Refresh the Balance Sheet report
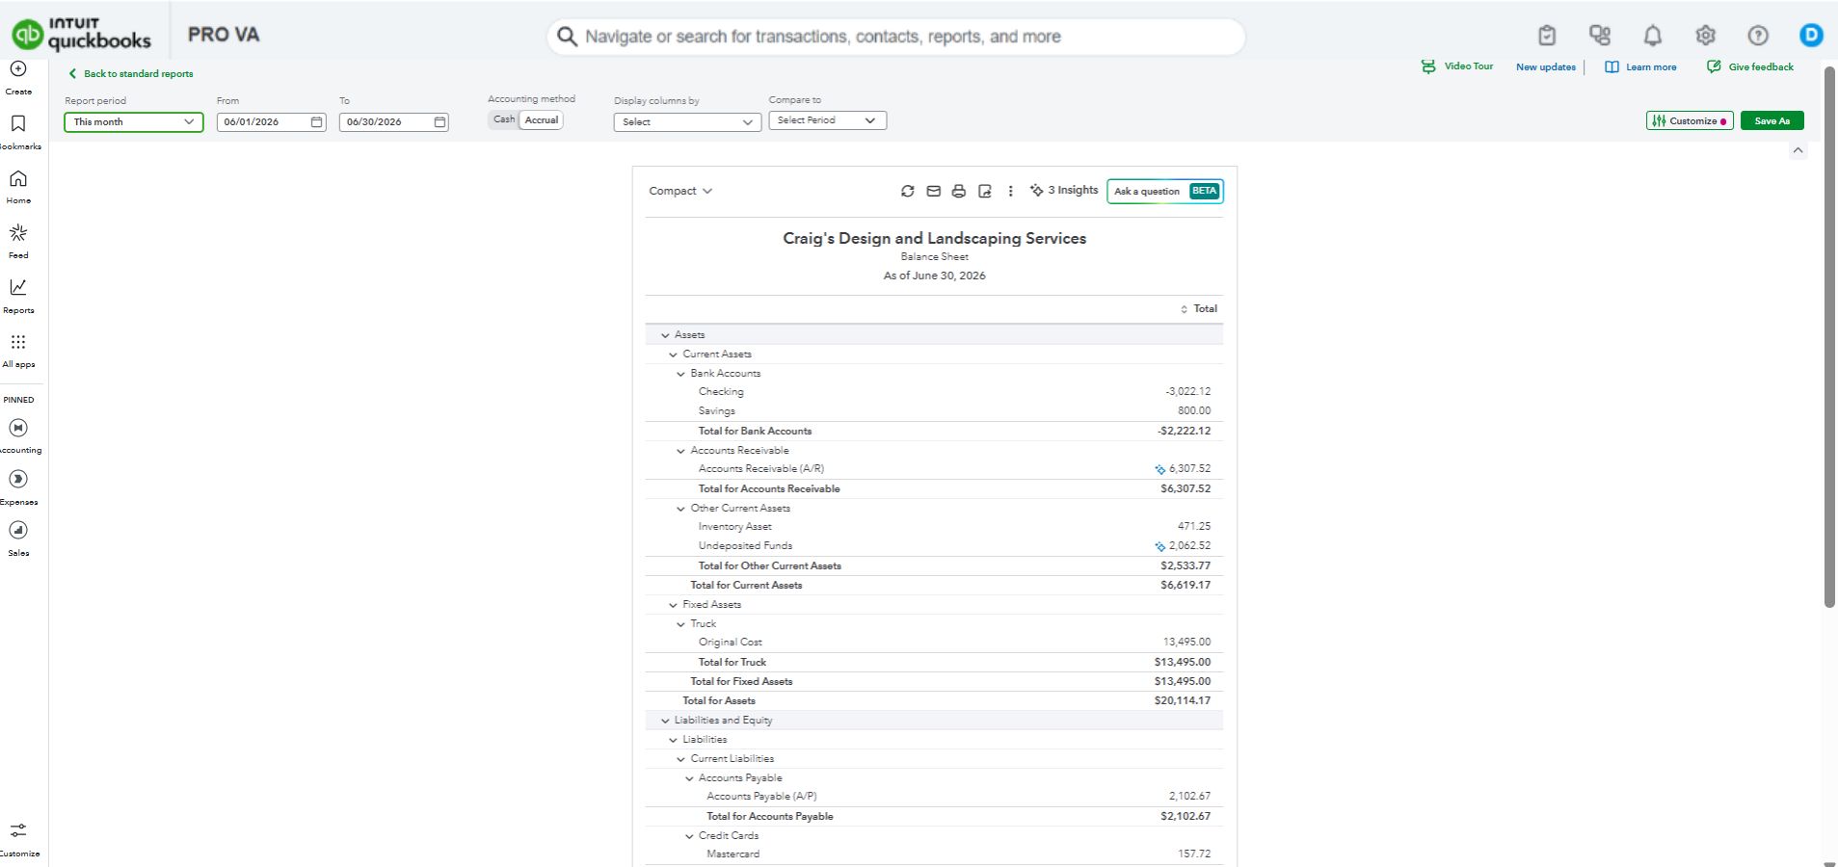Viewport: 1838px width, 867px height. pyautogui.click(x=907, y=191)
